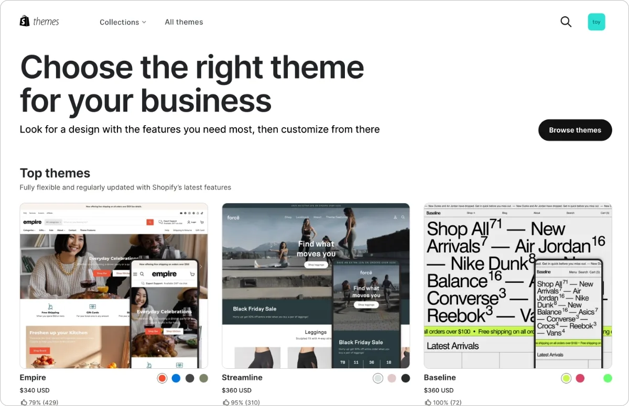Select Streamline's pale pink color swatch
This screenshot has height=406, width=629.
tap(392, 378)
